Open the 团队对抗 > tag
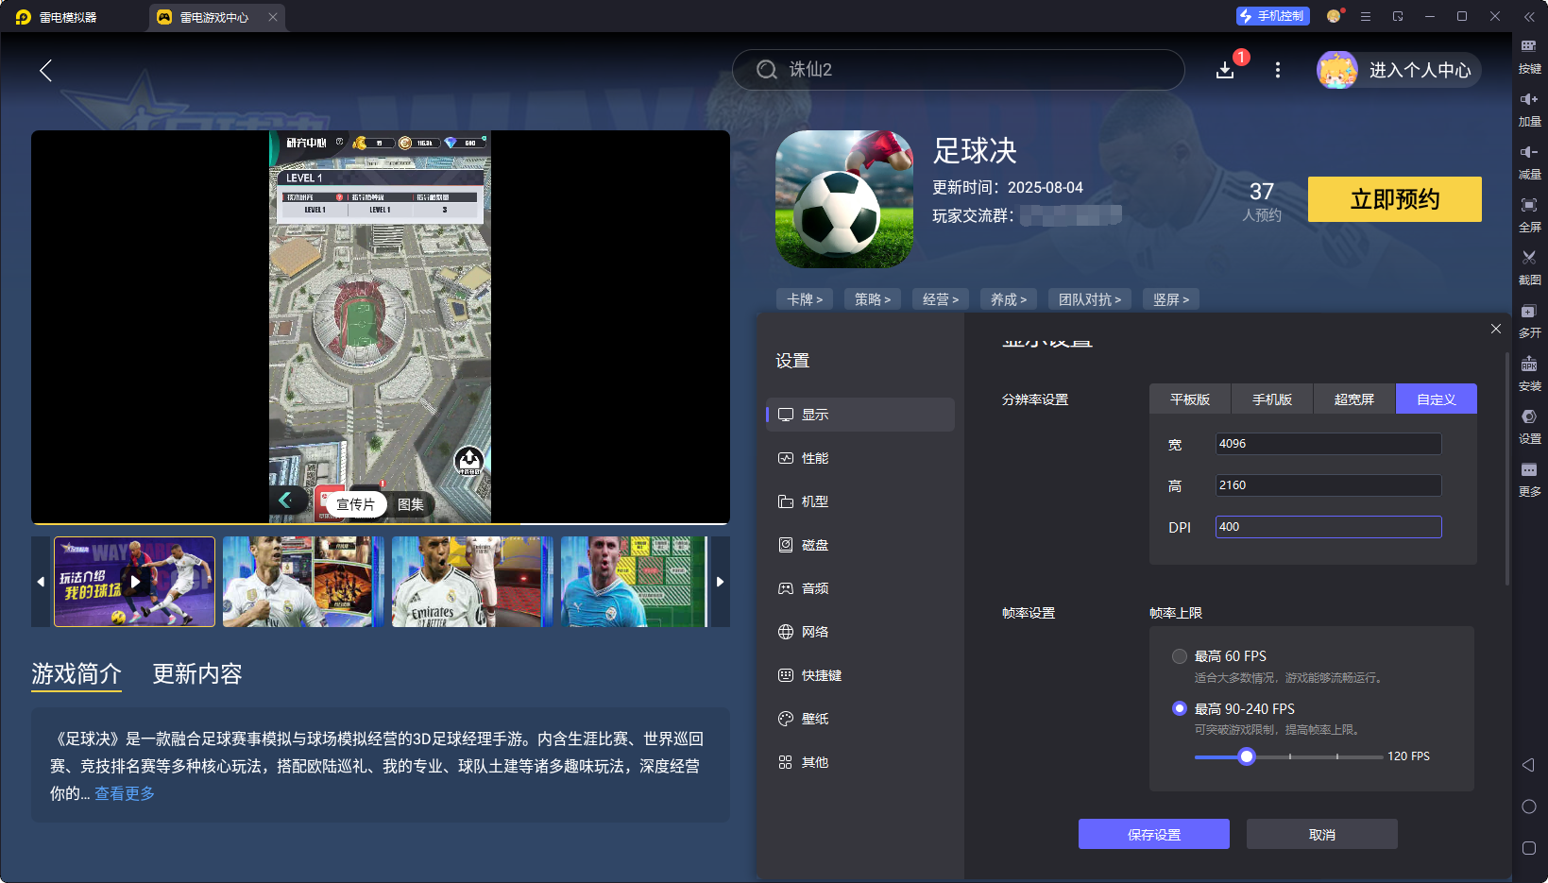The image size is (1548, 883). tap(1090, 299)
